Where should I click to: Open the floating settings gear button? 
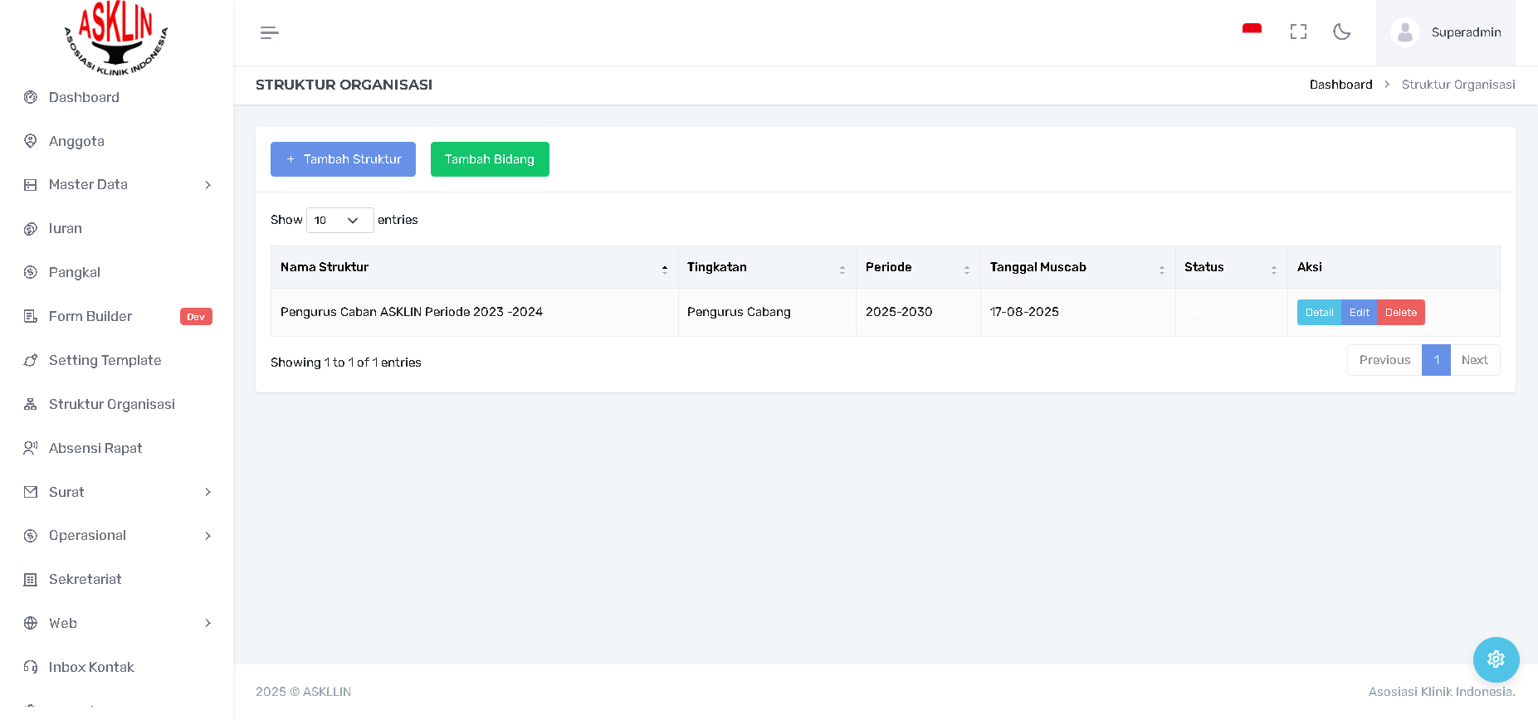tap(1496, 659)
